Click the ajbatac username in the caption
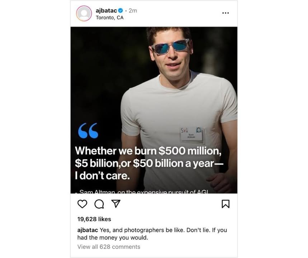308x258 pixels. (x=87, y=230)
